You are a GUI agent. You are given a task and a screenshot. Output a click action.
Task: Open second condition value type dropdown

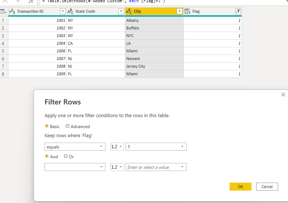point(117,167)
